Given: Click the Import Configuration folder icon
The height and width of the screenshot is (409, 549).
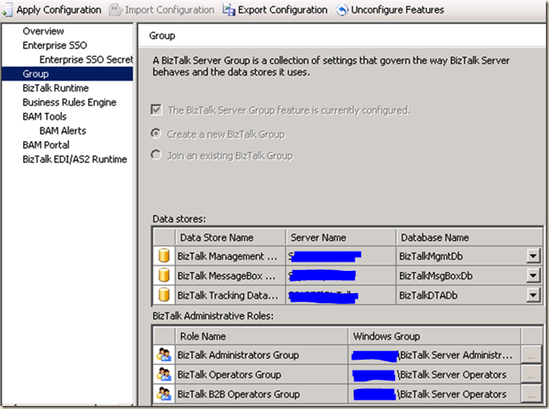Looking at the screenshot, I should [x=115, y=10].
